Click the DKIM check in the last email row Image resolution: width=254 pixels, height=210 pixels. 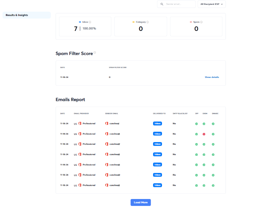(204, 185)
